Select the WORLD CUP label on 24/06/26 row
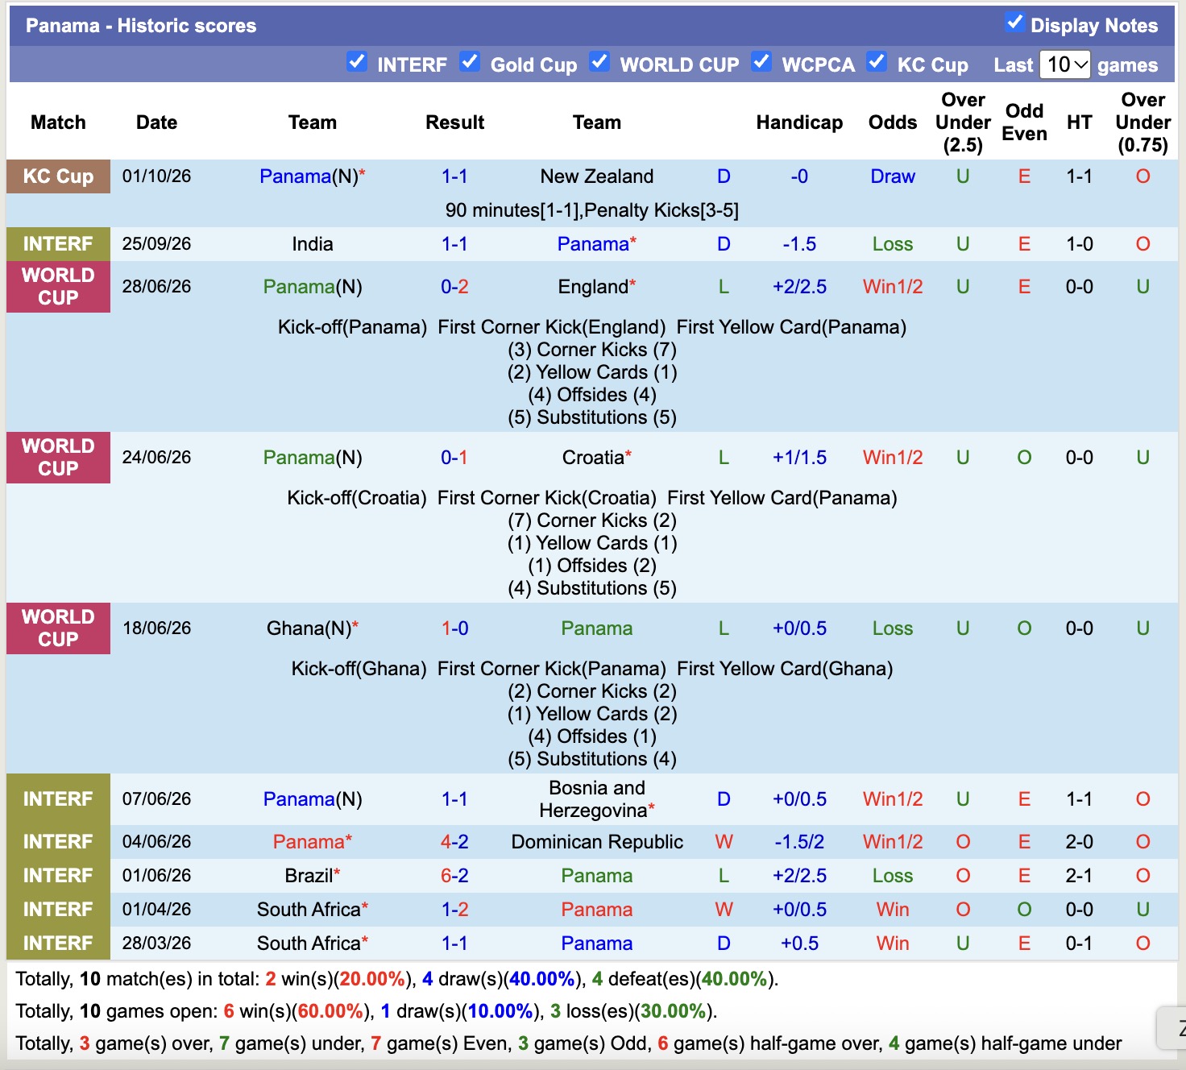 58,458
